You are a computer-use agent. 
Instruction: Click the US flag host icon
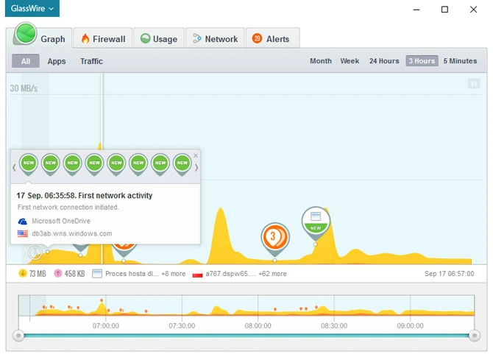[22, 233]
